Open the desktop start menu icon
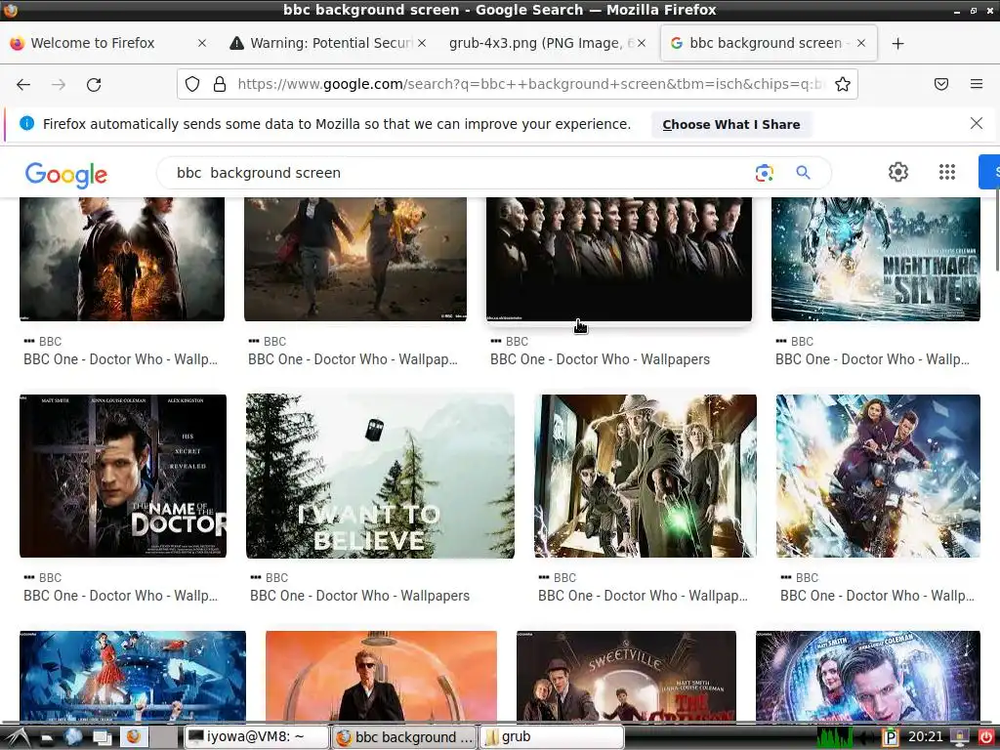The height and width of the screenshot is (750, 1000). pos(17,737)
